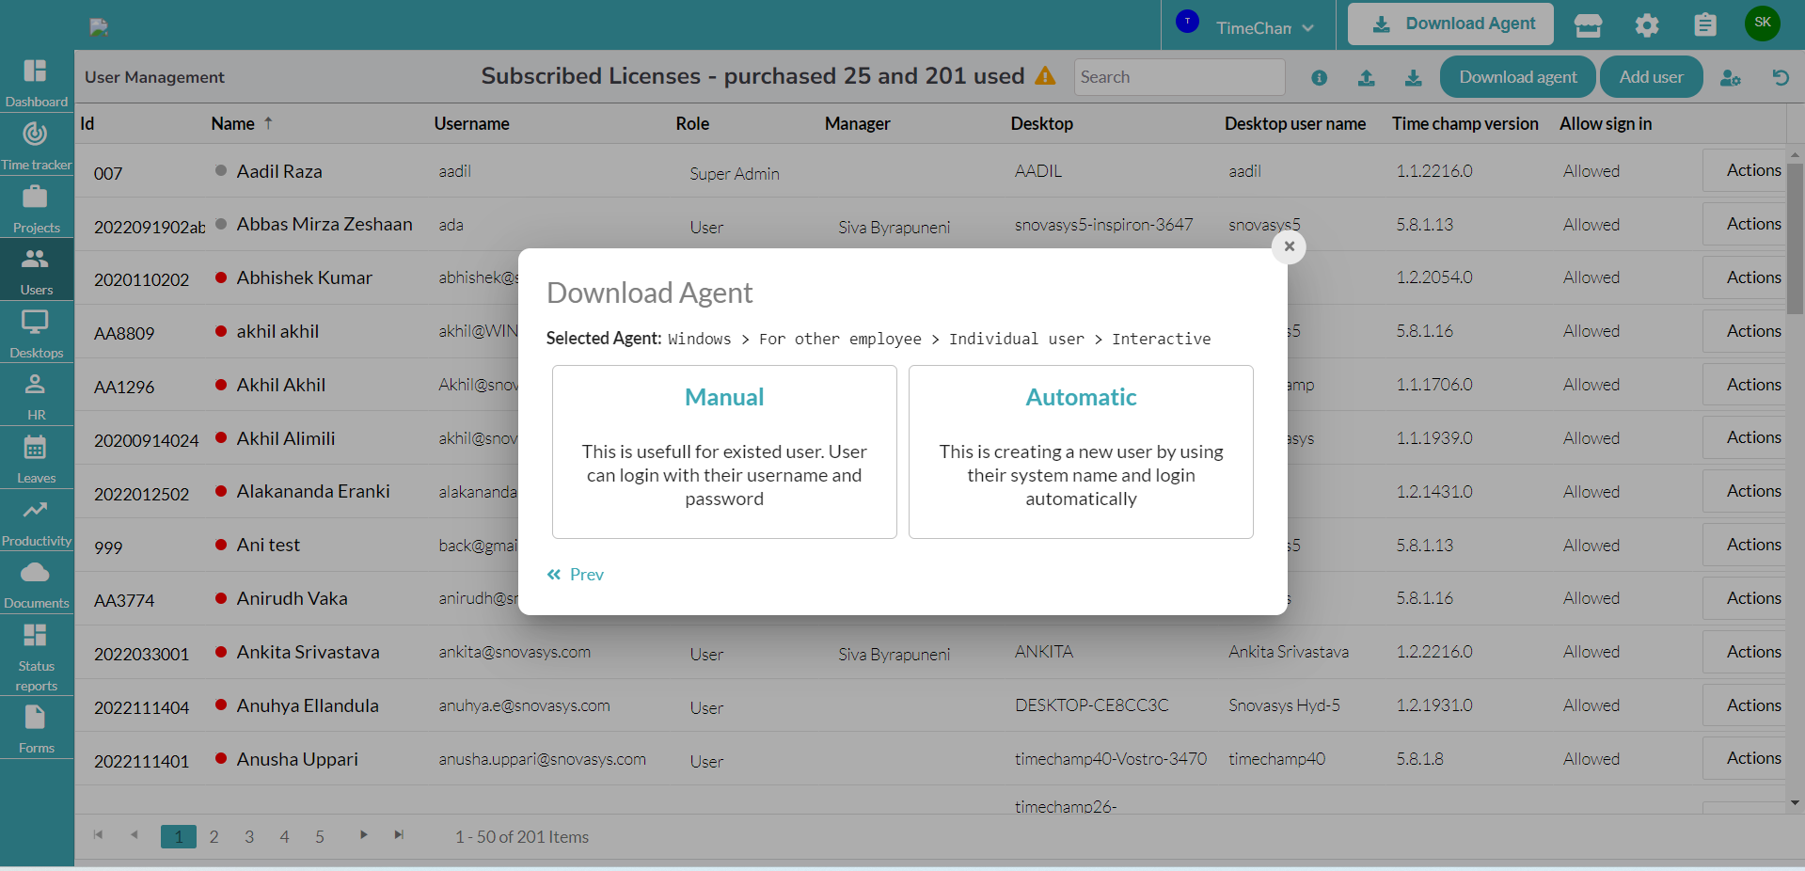Viewport: 1805px width, 871px height.
Task: Click the rounded Download agent button
Action: (x=1517, y=77)
